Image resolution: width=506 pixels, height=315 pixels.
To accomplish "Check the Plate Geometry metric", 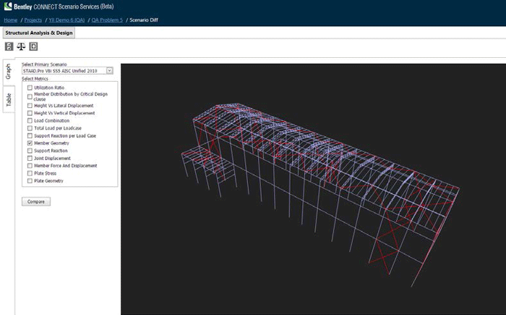I will [x=30, y=180].
